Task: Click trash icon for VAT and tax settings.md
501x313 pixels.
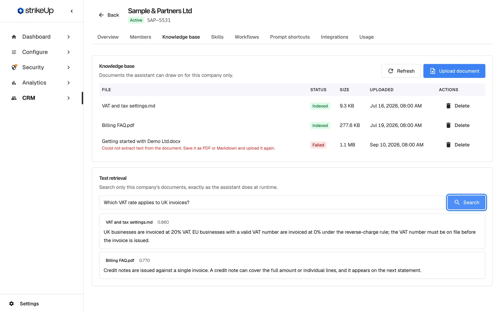Action: pos(448,106)
